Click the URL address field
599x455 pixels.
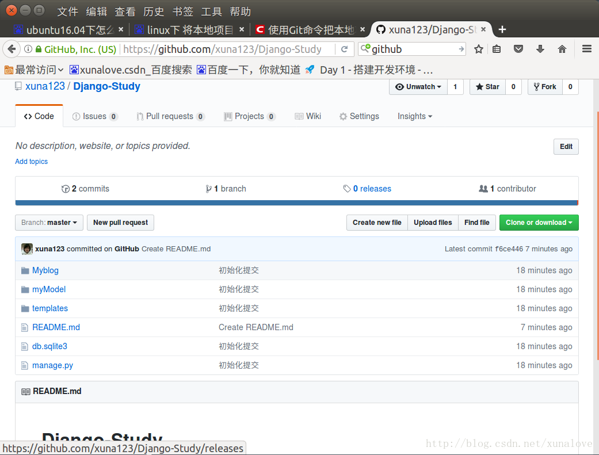pos(227,49)
